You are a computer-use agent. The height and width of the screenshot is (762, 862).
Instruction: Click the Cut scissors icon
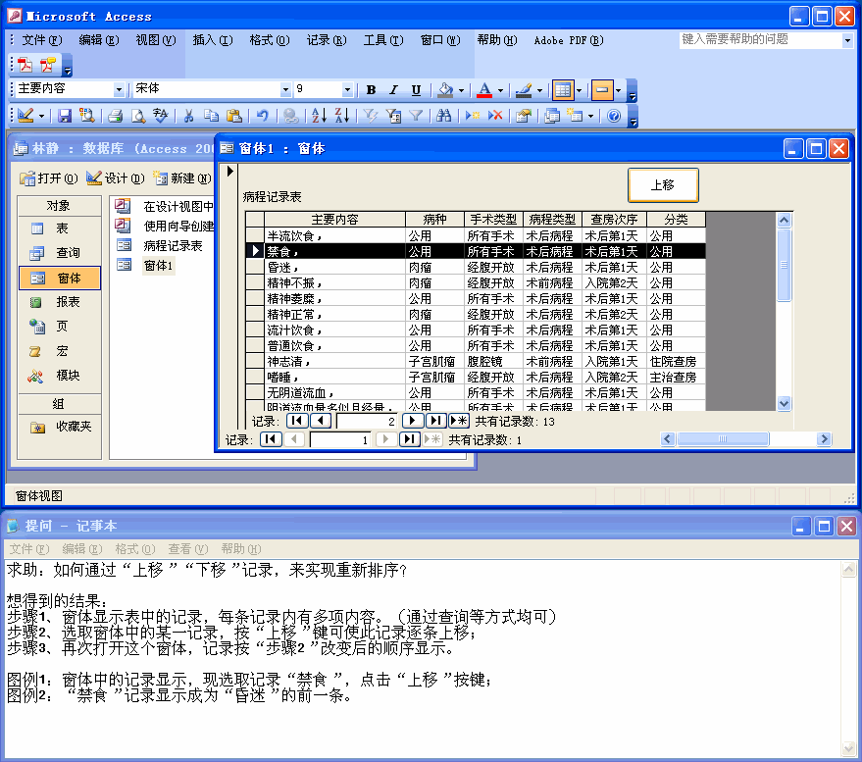(188, 116)
